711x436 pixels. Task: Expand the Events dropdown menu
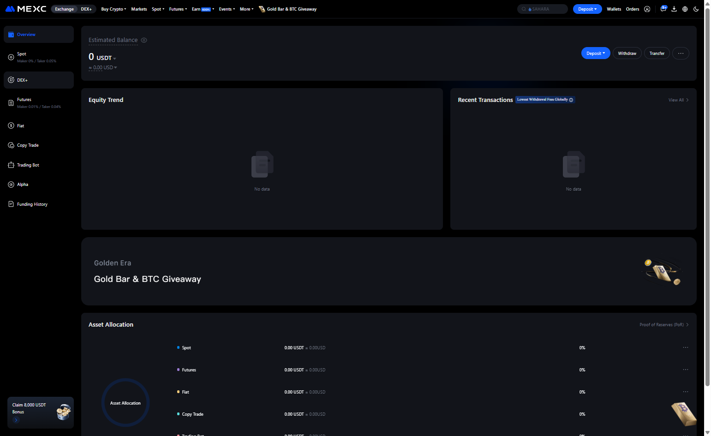(227, 9)
